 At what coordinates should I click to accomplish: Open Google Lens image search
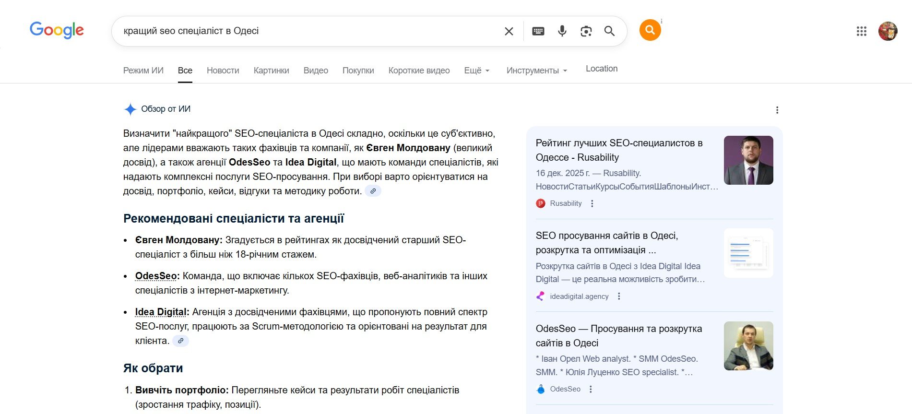[x=586, y=31]
